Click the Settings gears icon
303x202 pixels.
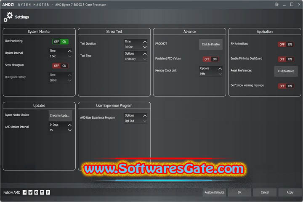coord(8,17)
